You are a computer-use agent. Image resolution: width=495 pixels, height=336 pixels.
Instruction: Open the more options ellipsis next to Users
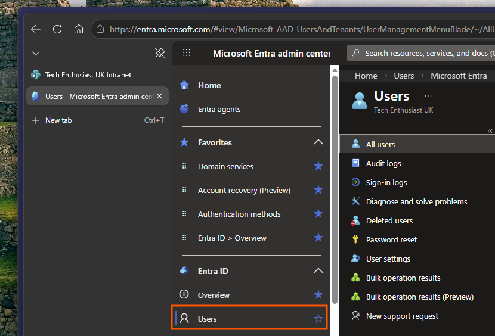click(x=428, y=97)
